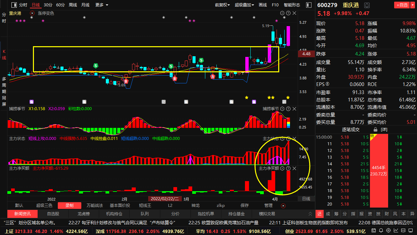This screenshot has width=417, height=235.
Task: Select the 日线 daily period
Action: click(35, 5)
